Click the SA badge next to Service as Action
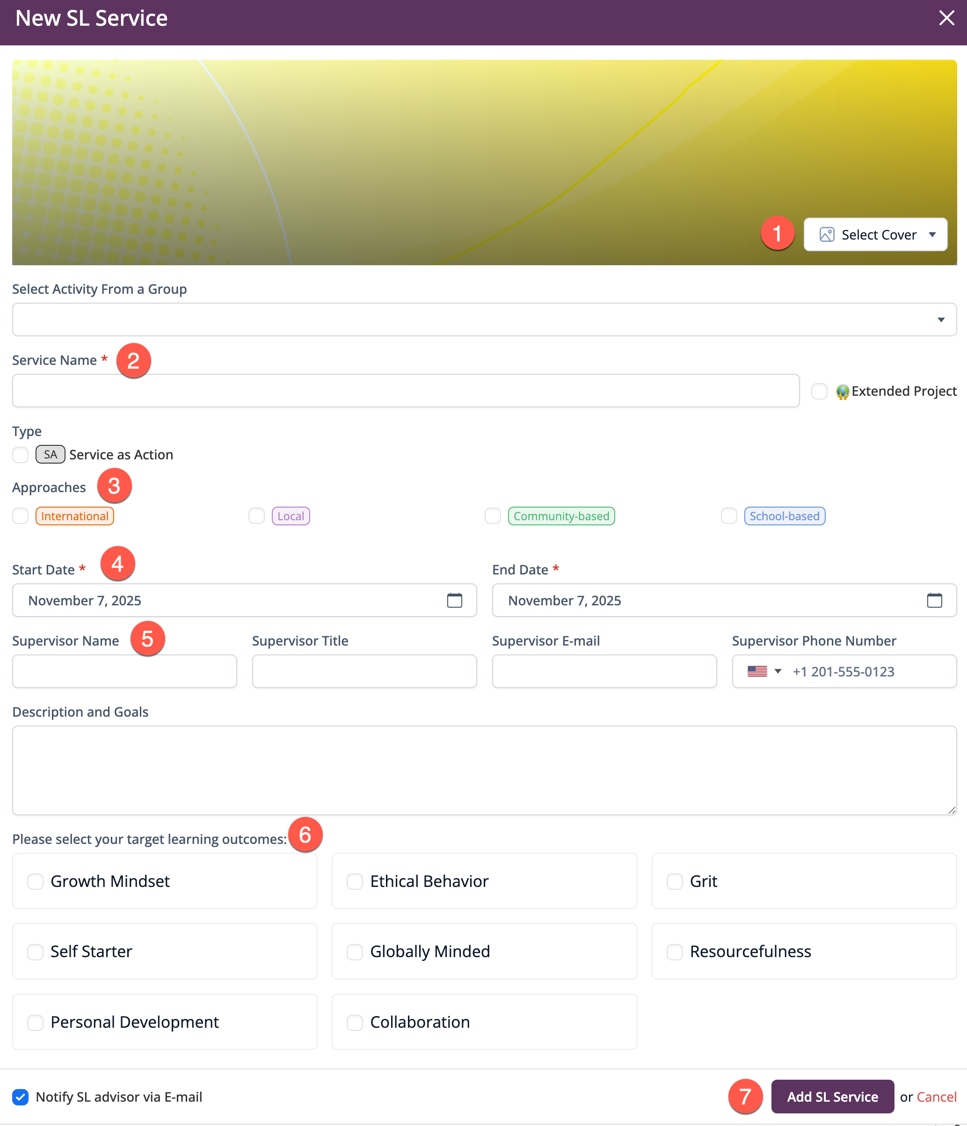 point(50,454)
